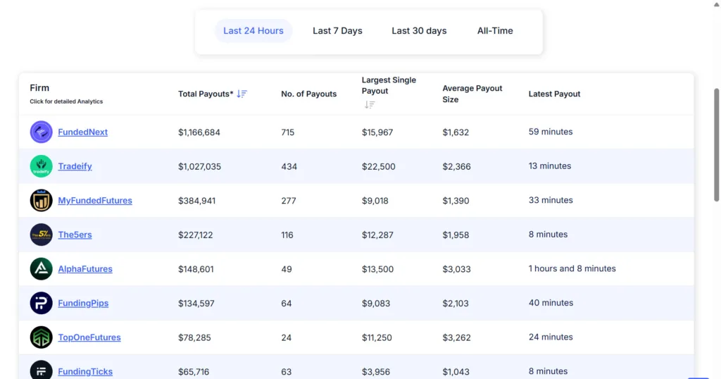Click the TopOneFutures logo icon
This screenshot has height=379, width=721.
coord(42,337)
